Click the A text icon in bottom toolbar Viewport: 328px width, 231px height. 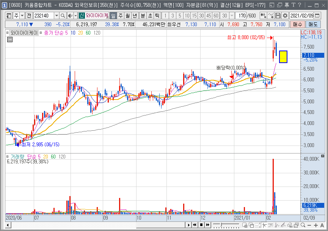pos(322,225)
